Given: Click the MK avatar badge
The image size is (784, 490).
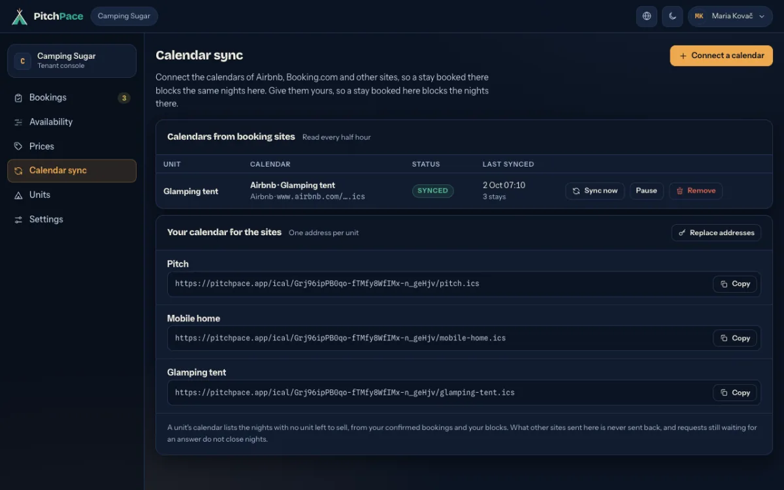Looking at the screenshot, I should pos(699,16).
